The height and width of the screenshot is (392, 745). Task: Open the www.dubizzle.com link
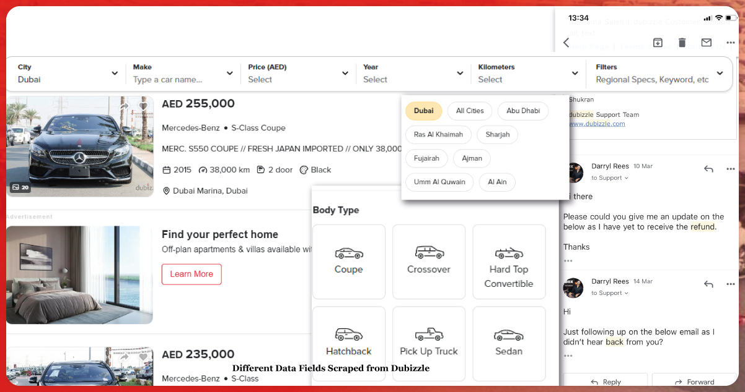coord(597,124)
